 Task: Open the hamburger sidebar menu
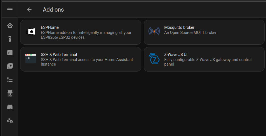pyautogui.click(x=10, y=10)
